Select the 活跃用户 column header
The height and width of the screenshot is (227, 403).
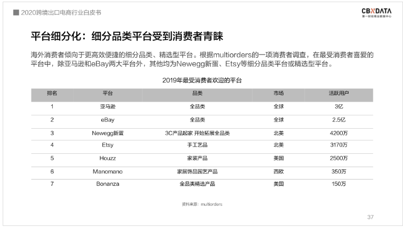click(338, 93)
